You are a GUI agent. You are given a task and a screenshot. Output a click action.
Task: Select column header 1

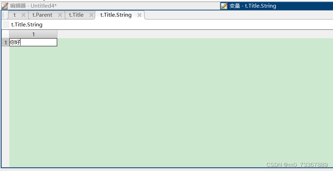tap(33, 34)
